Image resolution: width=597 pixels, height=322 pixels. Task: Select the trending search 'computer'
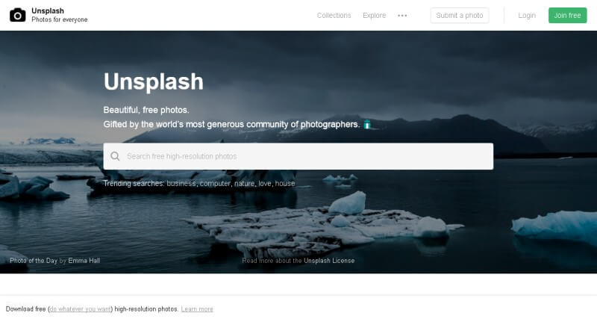[x=215, y=183]
